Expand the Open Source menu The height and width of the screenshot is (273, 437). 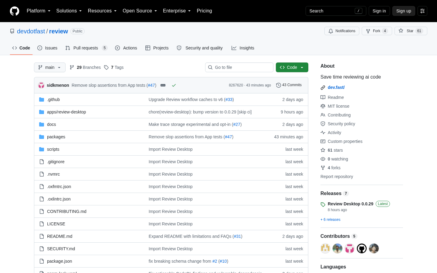point(140,11)
